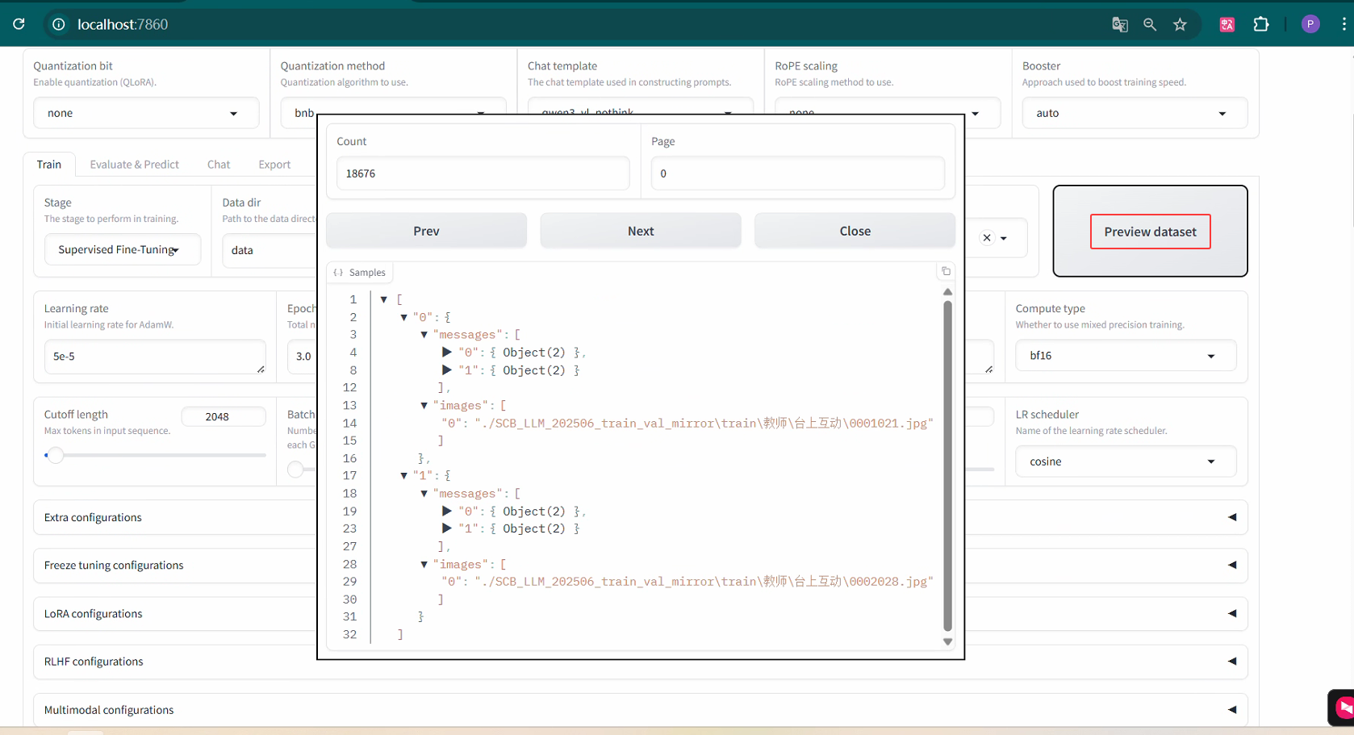The image size is (1354, 735).
Task: Go to next page with Next button
Action: pos(641,231)
